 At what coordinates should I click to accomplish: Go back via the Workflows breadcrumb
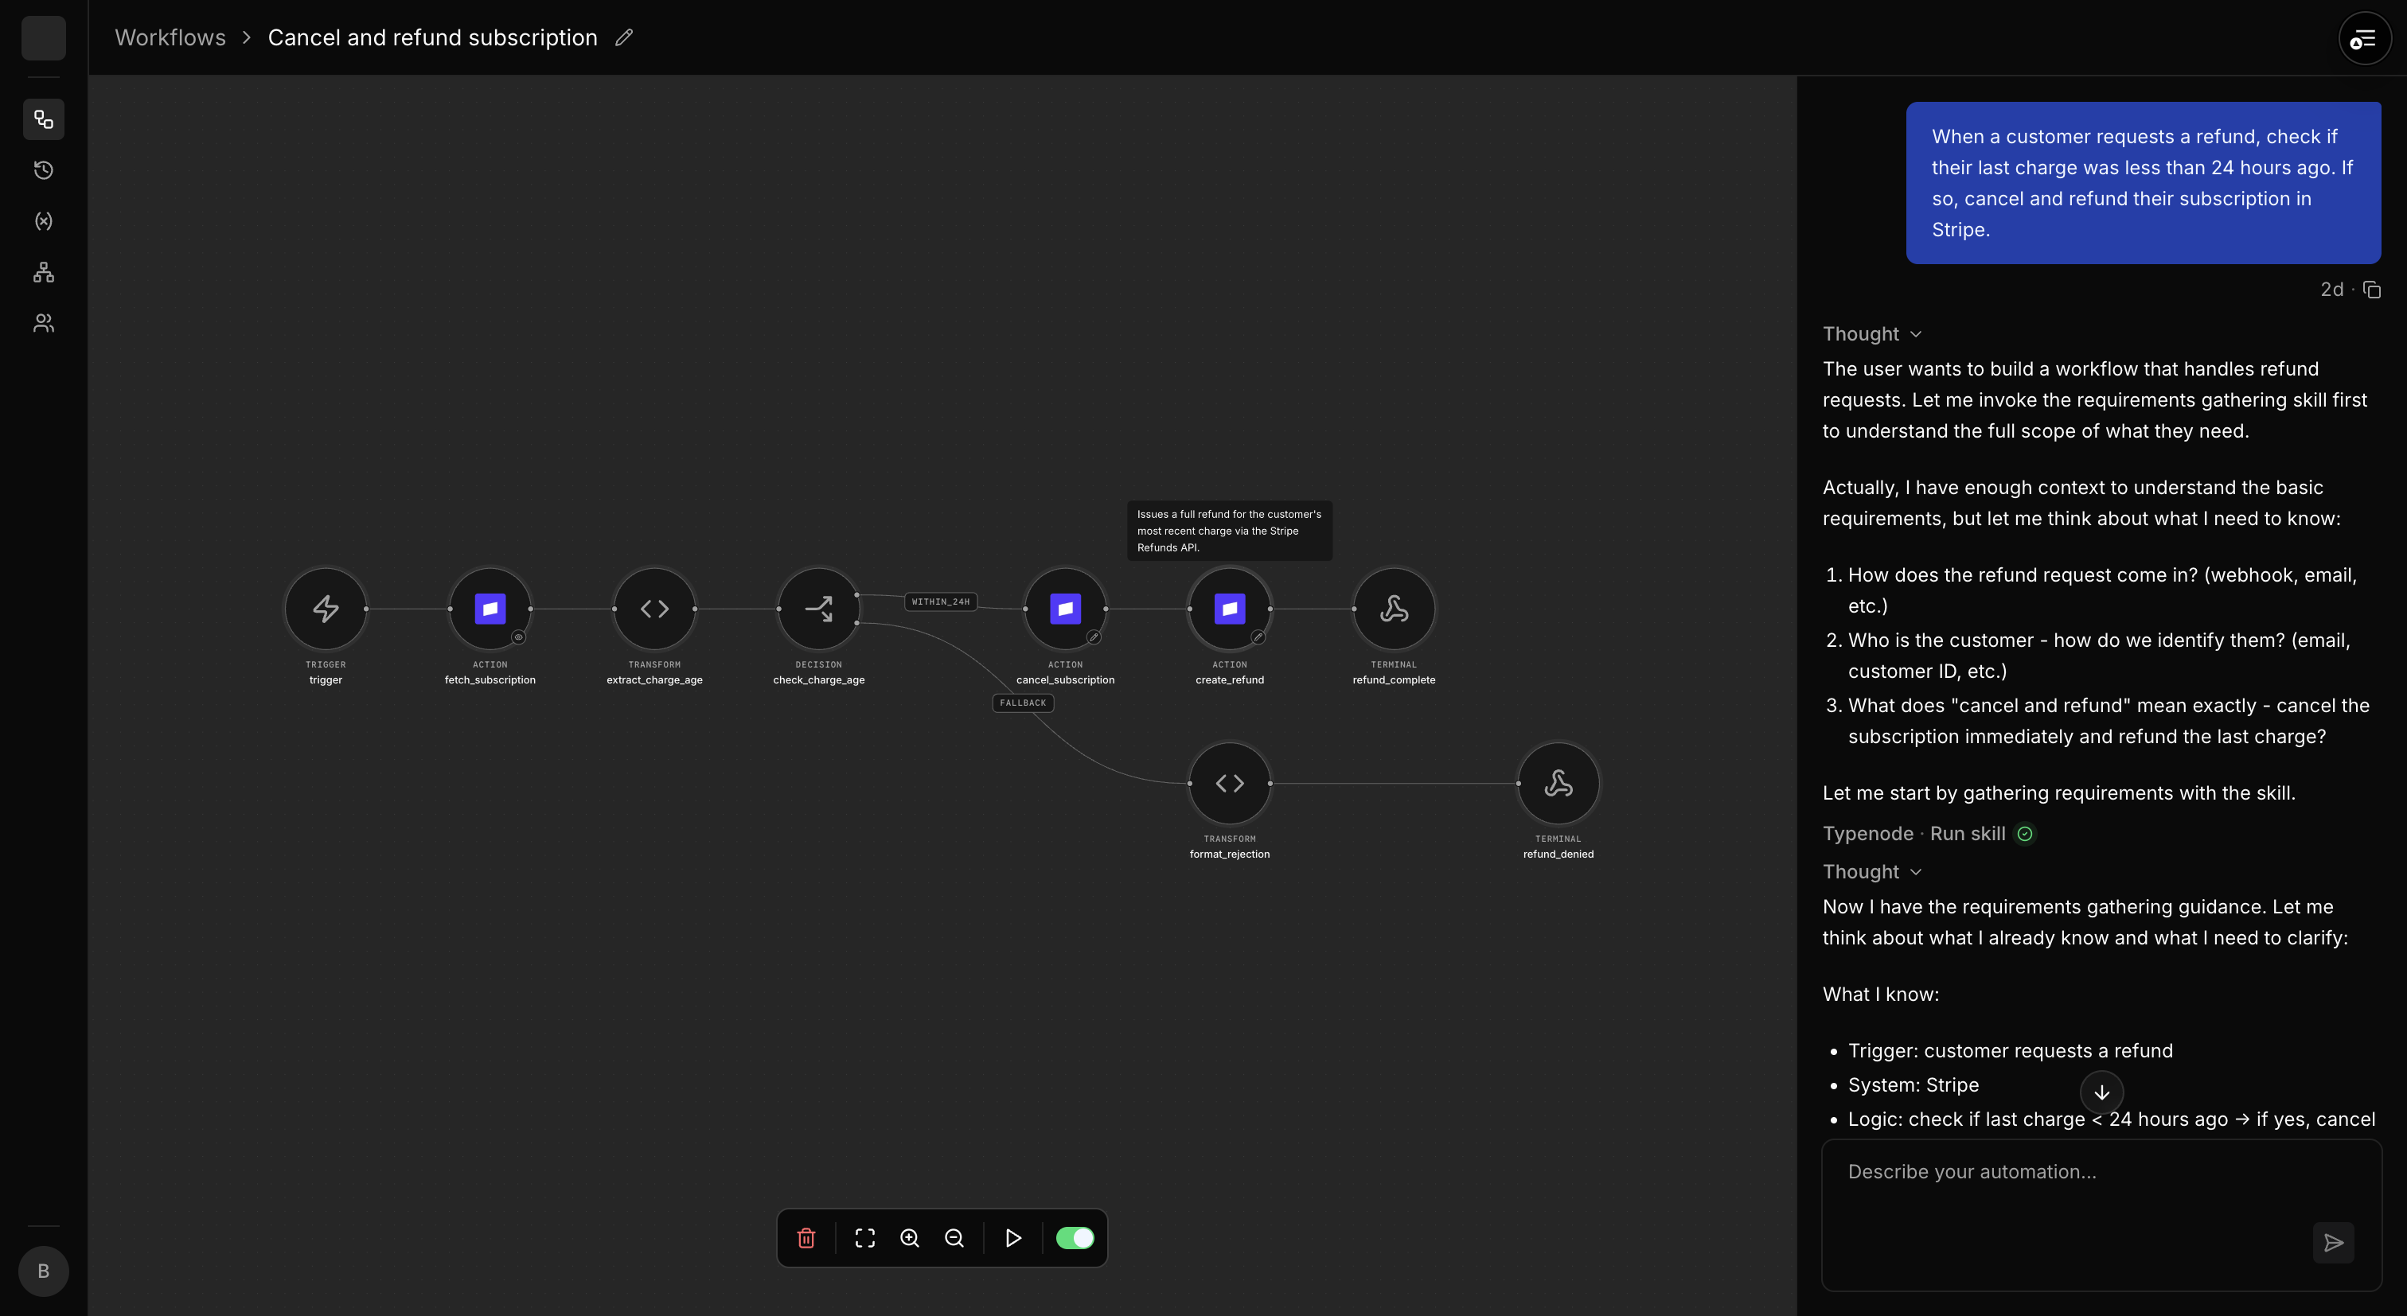tap(170, 37)
